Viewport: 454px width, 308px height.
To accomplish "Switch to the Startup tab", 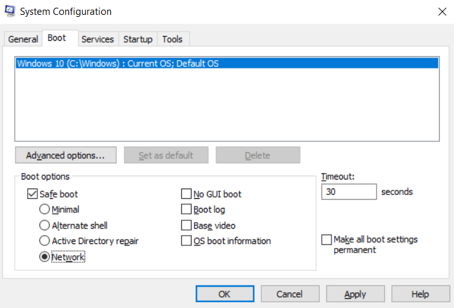I will click(x=137, y=39).
